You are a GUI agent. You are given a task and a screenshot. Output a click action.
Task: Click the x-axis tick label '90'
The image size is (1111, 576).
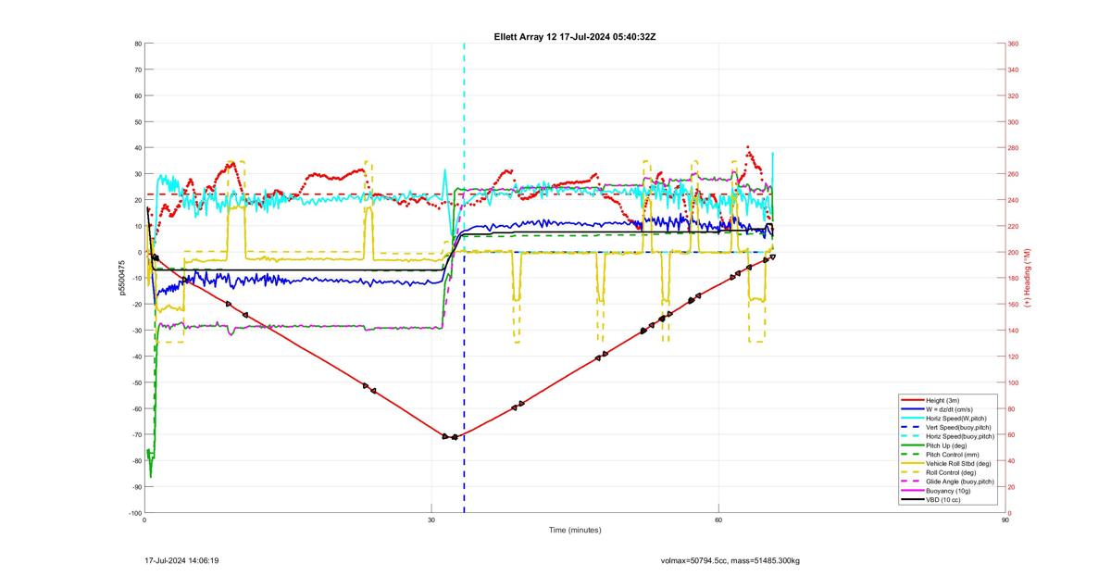1005,520
